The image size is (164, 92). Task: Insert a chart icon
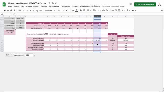coord(119,10)
